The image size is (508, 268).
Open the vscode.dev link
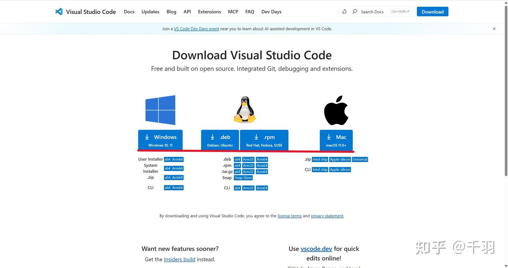click(x=316, y=249)
